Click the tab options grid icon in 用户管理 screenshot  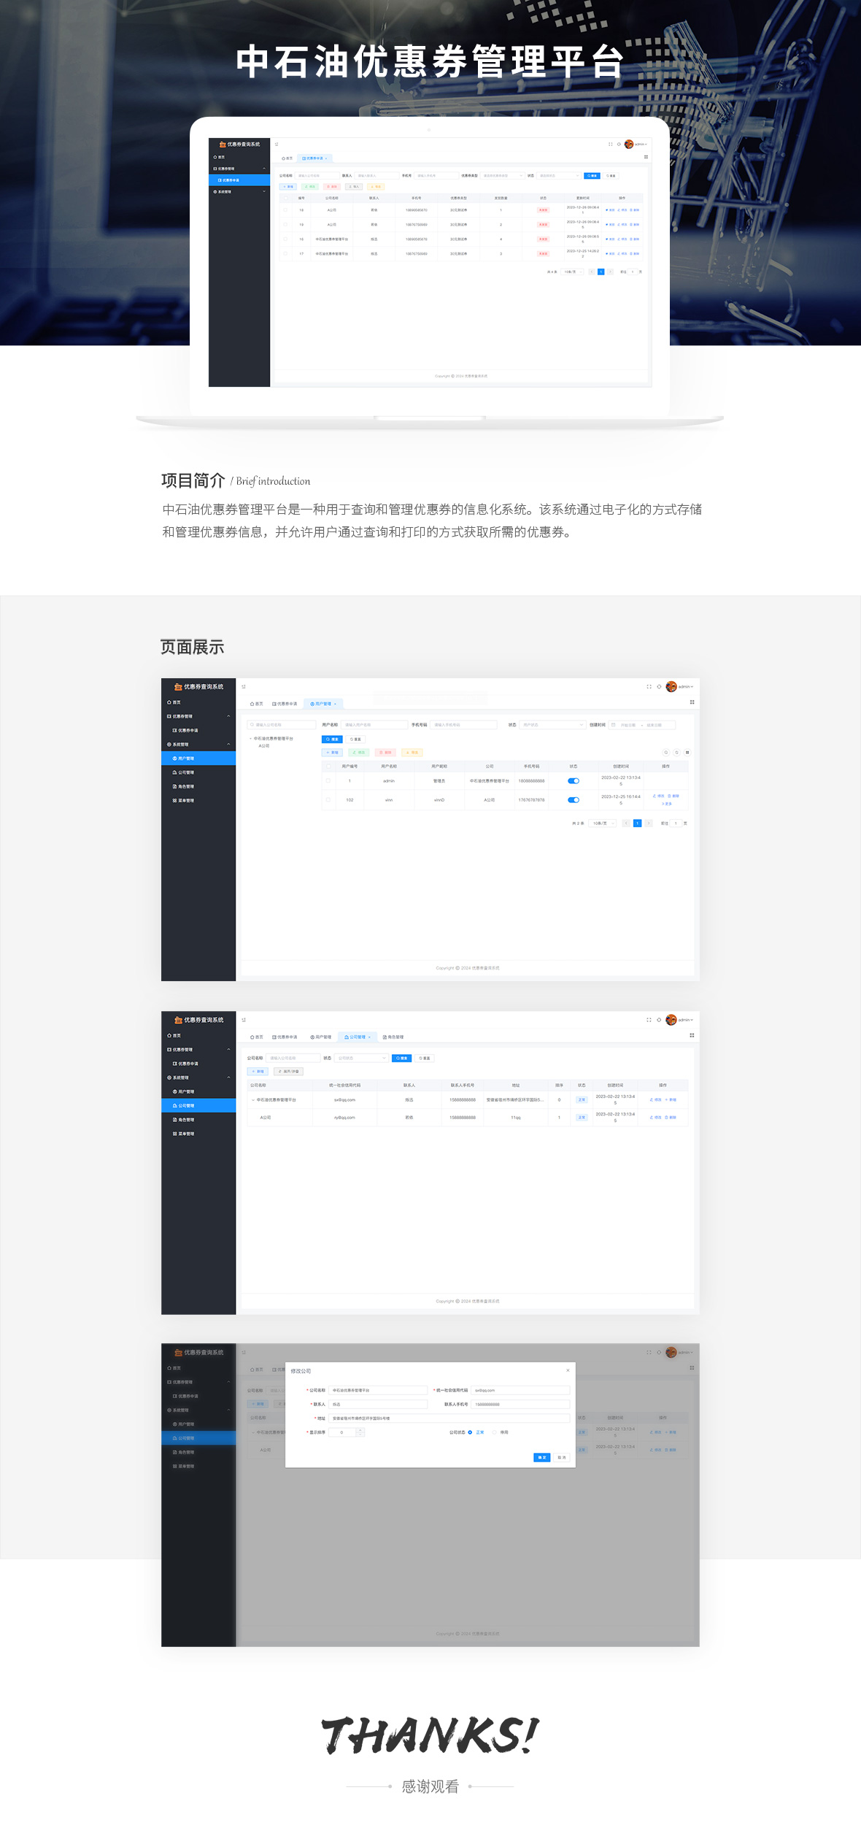(692, 702)
